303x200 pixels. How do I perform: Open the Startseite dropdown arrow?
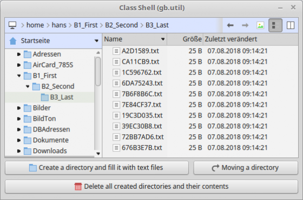coord(96,41)
